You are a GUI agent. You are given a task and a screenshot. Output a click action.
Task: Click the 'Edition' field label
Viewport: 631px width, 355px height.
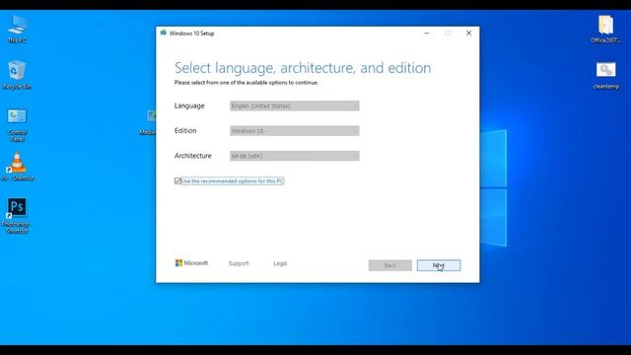coord(185,131)
